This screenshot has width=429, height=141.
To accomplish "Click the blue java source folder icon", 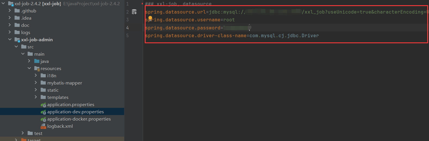I will pyautogui.click(x=37, y=61).
